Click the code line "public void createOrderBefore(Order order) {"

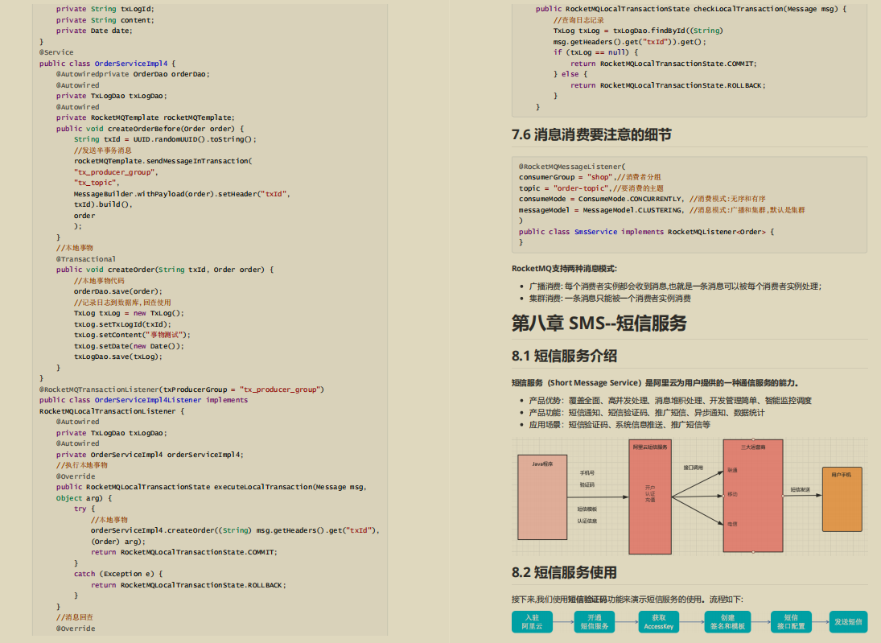pos(150,129)
